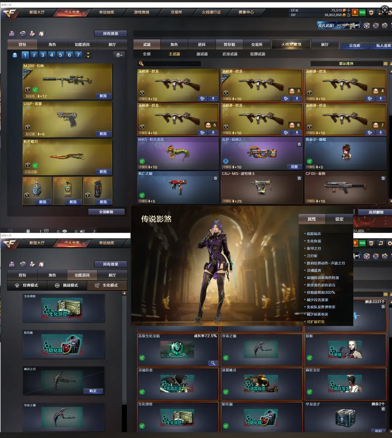
Task: Click the shield icon next to VIP 100 in upper window
Action: pos(371,12)
